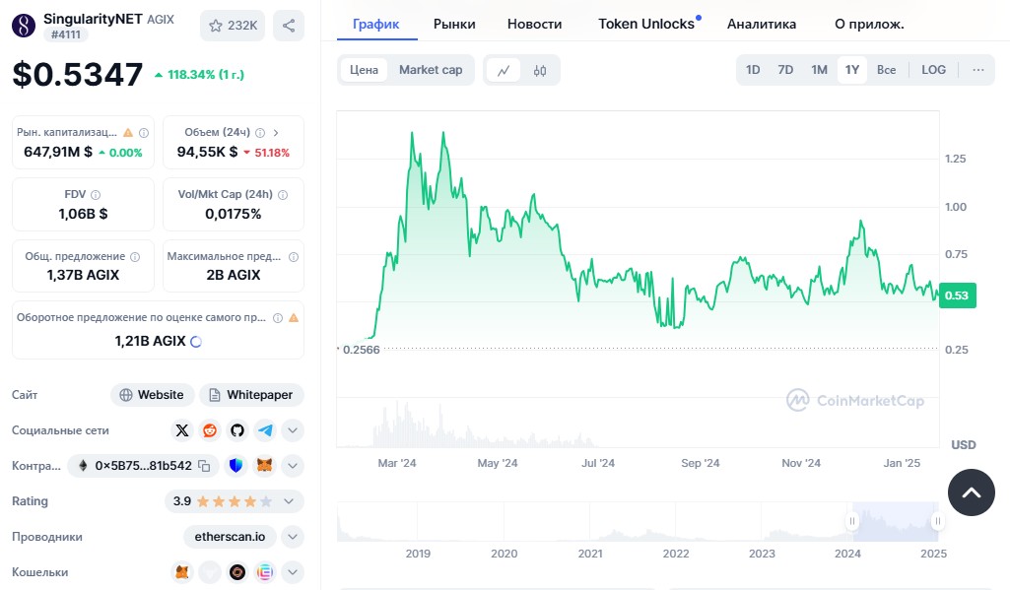The height and width of the screenshot is (590, 1010).
Task: Open the X (Twitter) social link
Action: [x=181, y=430]
